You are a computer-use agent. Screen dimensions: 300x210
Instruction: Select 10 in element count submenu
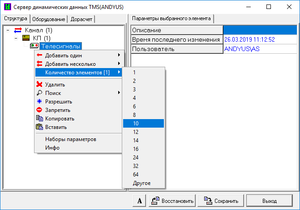tap(143, 123)
